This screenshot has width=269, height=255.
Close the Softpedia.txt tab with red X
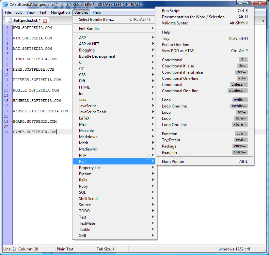click(45, 21)
